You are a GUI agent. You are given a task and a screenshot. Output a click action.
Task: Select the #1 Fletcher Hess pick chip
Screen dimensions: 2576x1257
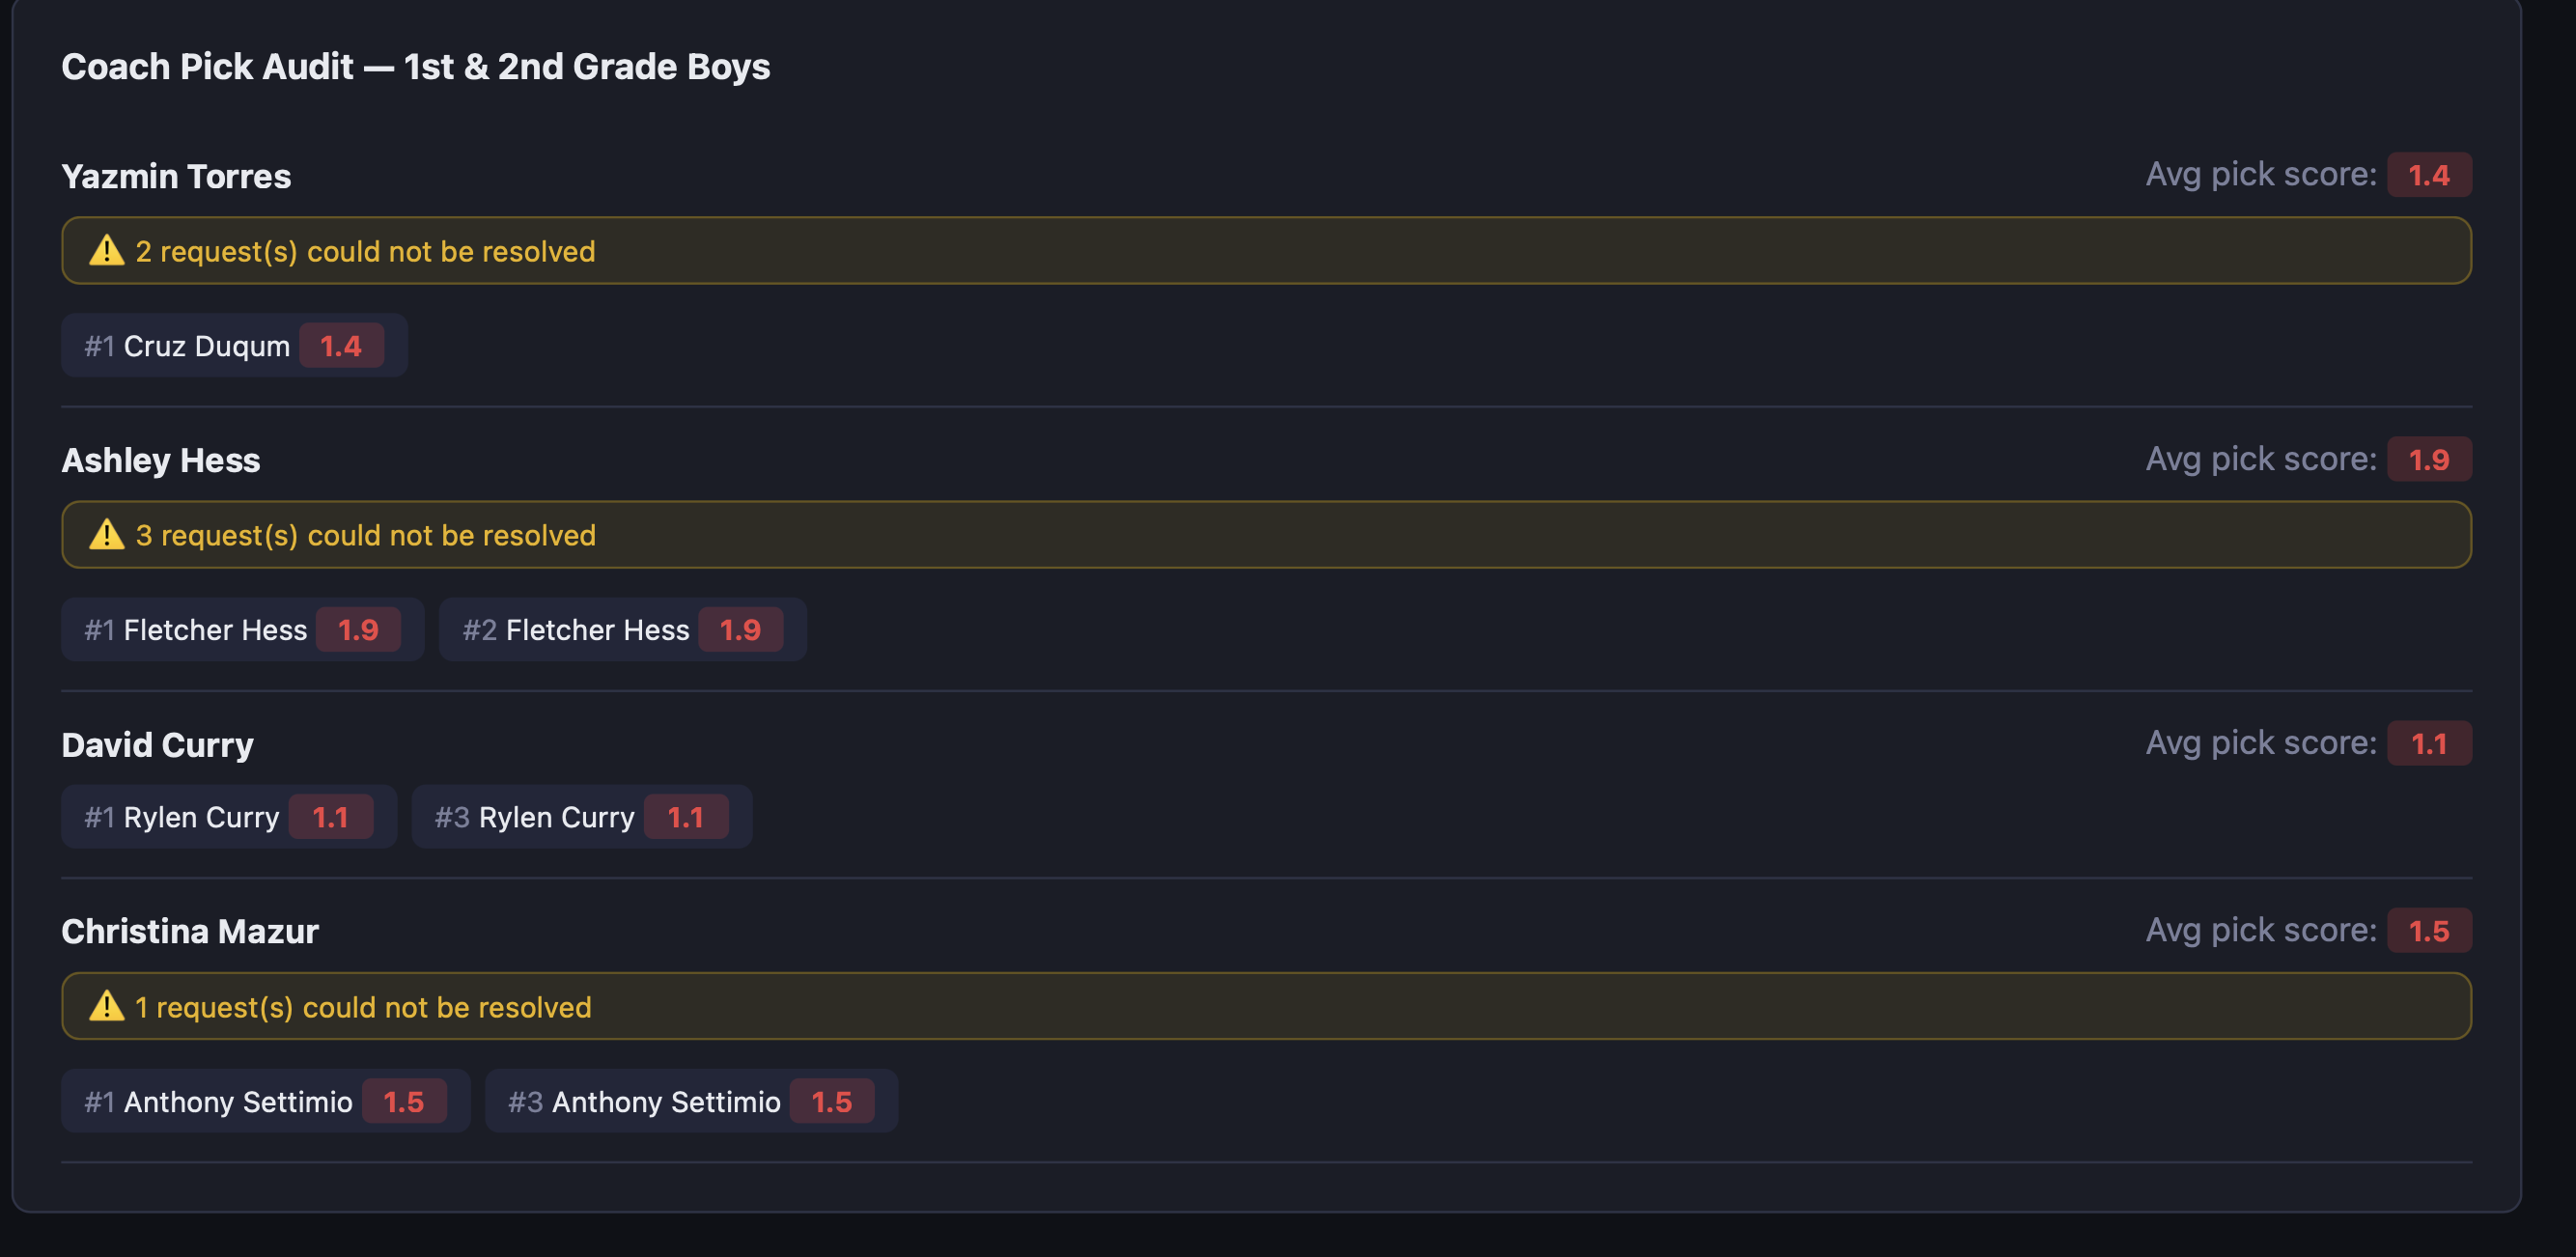(x=242, y=630)
